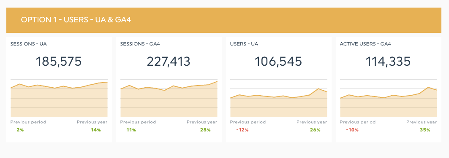
Task: Click the -10% previous period value
Action: click(352, 130)
